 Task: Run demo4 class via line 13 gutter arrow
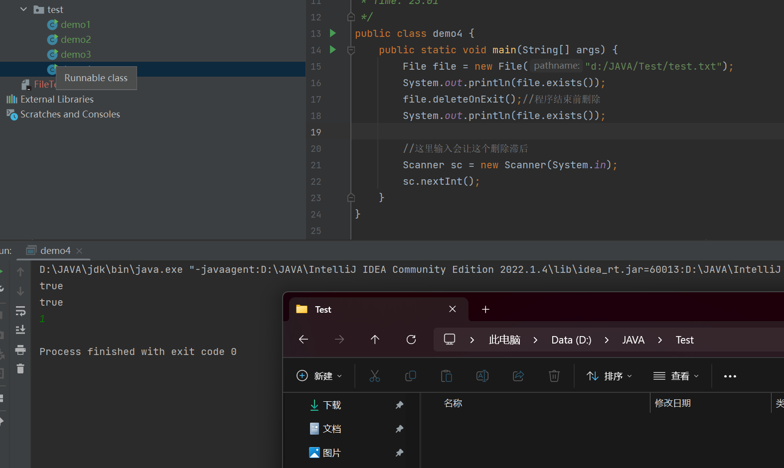(x=333, y=33)
